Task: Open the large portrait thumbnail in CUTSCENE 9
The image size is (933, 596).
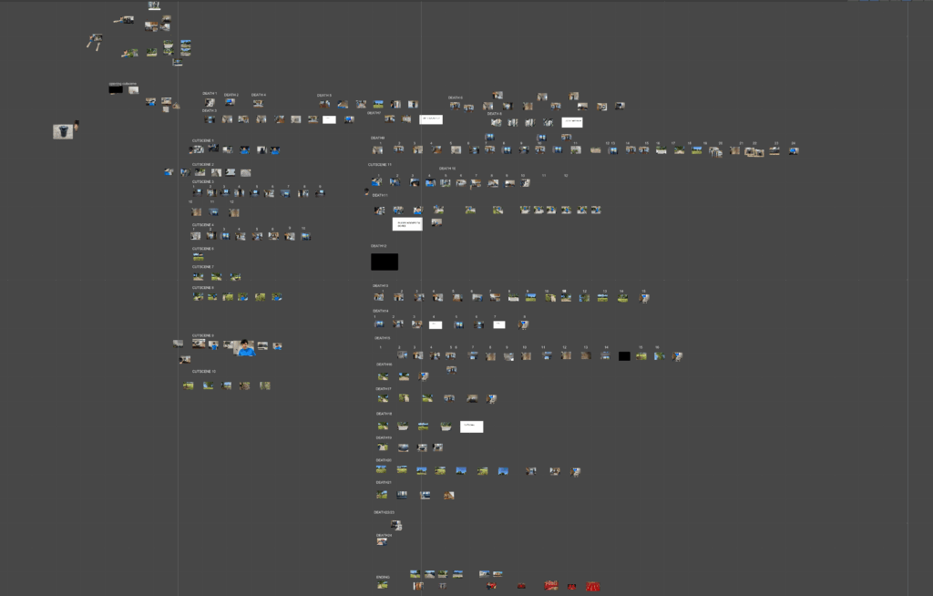Action: coord(244,347)
